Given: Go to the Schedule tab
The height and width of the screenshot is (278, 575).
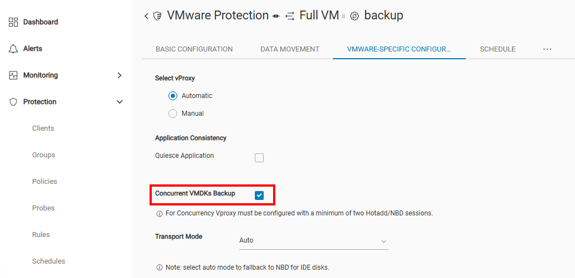Looking at the screenshot, I should pyautogui.click(x=497, y=49).
